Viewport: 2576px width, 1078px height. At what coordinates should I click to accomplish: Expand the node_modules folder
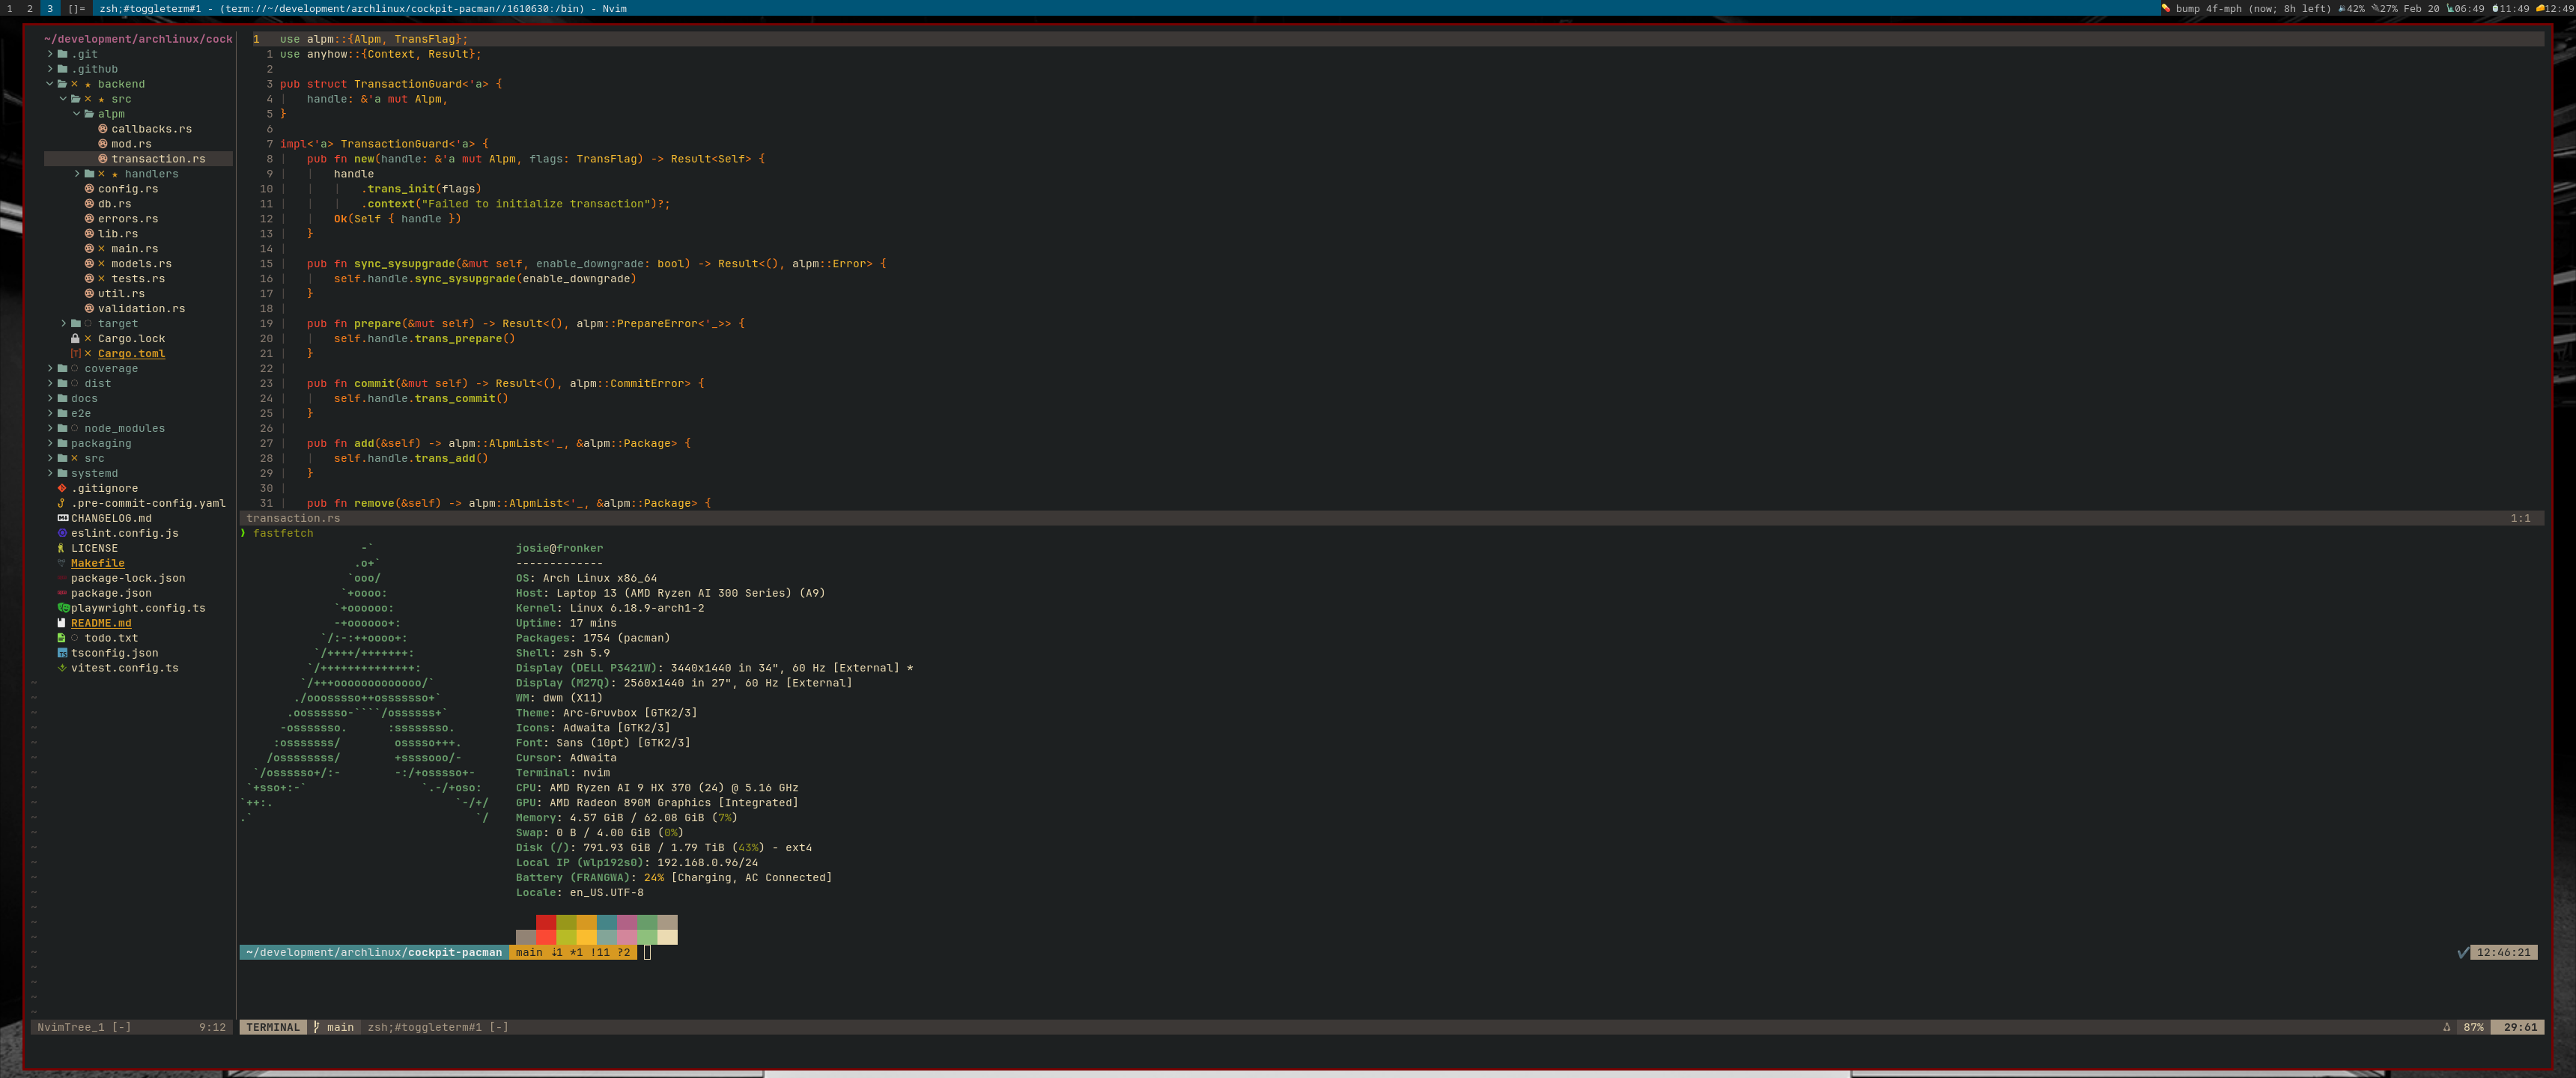pos(50,428)
